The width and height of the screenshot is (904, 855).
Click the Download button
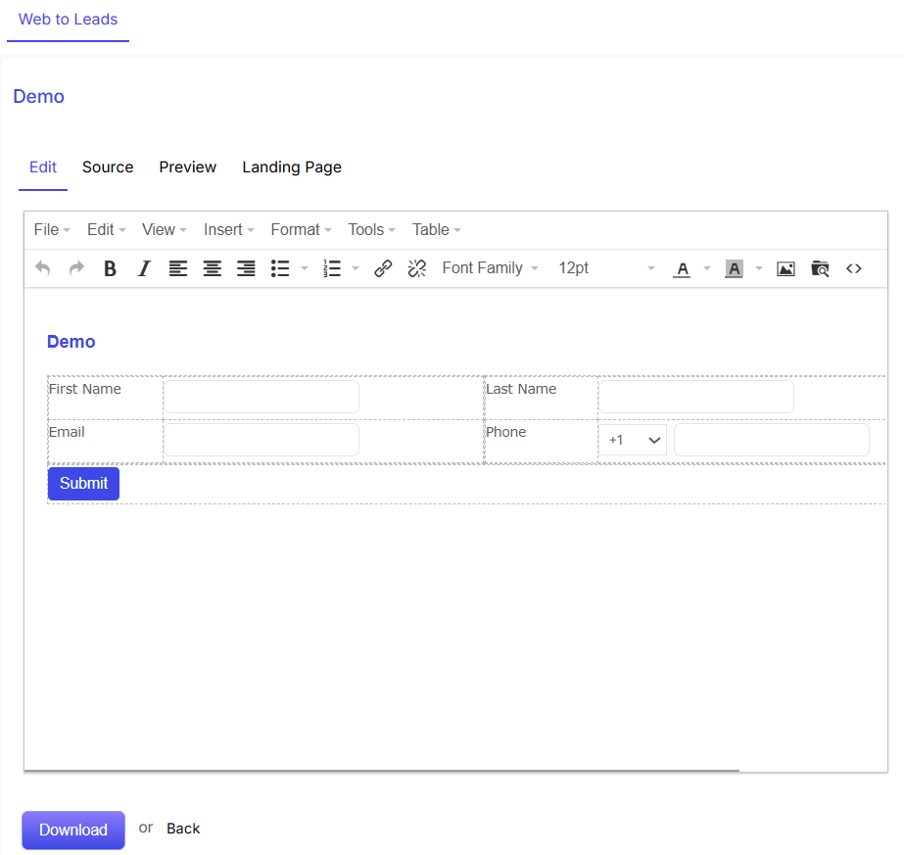[73, 831]
